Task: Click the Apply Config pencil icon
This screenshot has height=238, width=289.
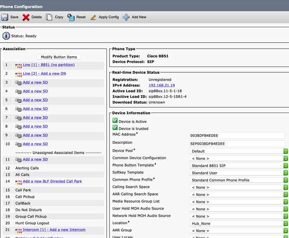Action: [93, 18]
